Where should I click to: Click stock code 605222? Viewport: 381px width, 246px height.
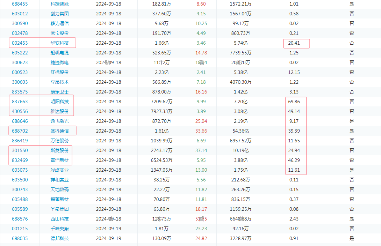20,53
